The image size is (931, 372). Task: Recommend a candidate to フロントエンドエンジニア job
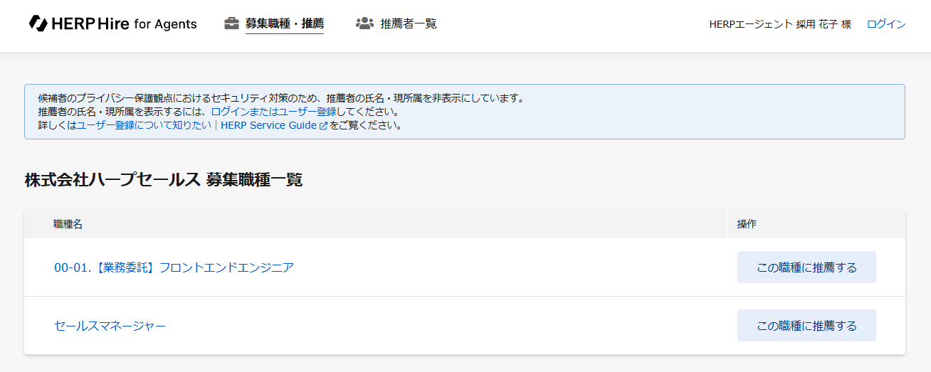(806, 267)
